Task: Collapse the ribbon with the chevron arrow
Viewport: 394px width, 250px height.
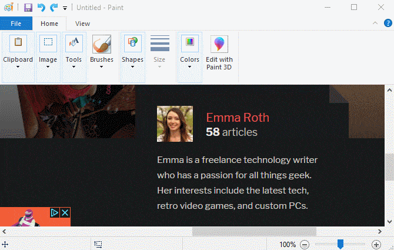Action: coord(375,23)
